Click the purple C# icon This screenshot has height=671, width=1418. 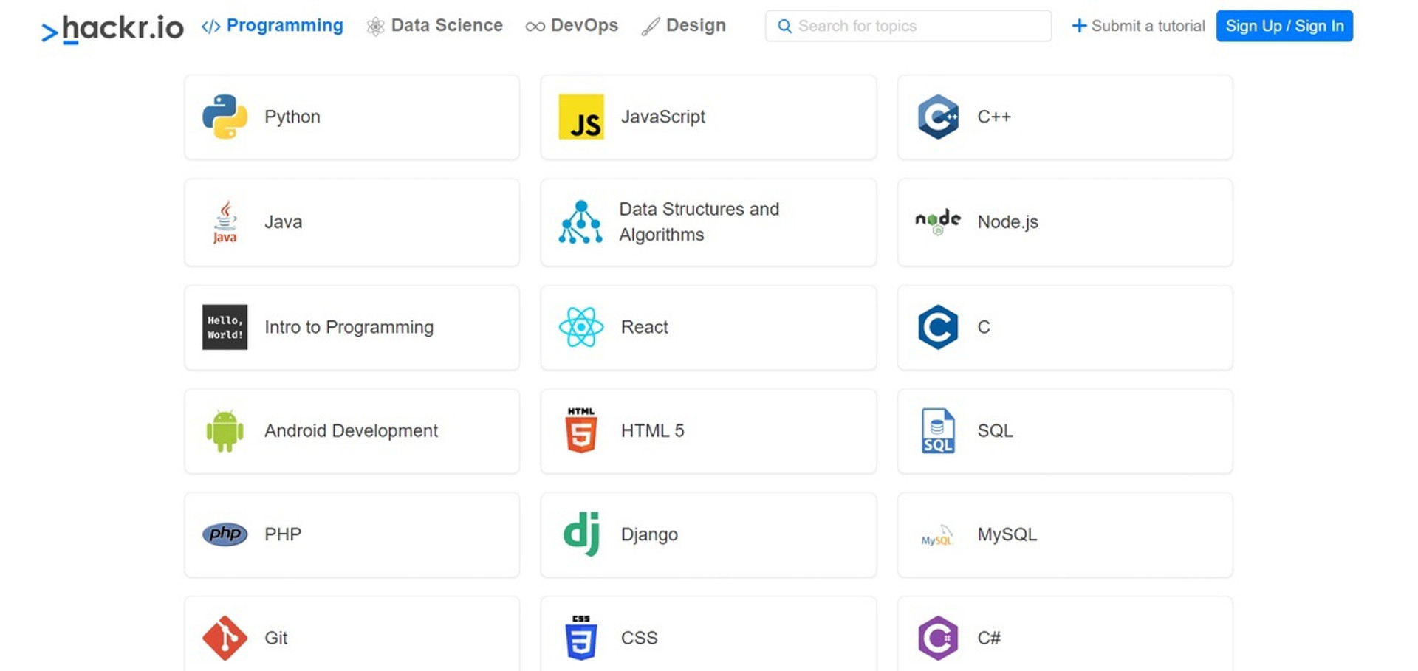point(938,638)
